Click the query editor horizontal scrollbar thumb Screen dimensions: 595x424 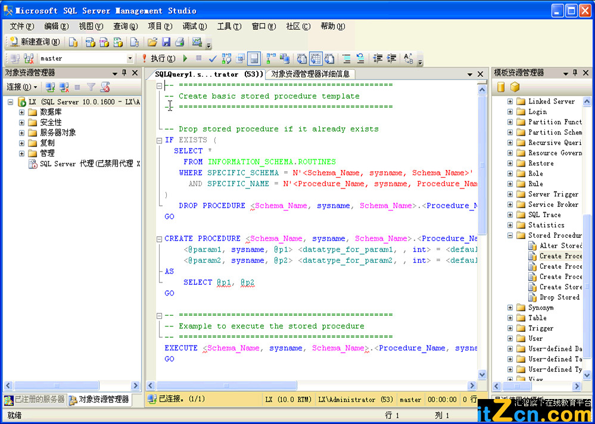tap(226, 386)
